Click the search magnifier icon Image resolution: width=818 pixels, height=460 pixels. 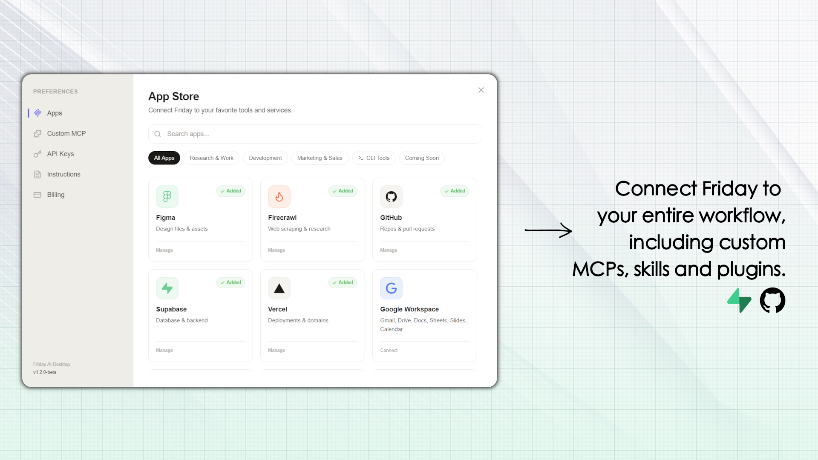coord(158,134)
